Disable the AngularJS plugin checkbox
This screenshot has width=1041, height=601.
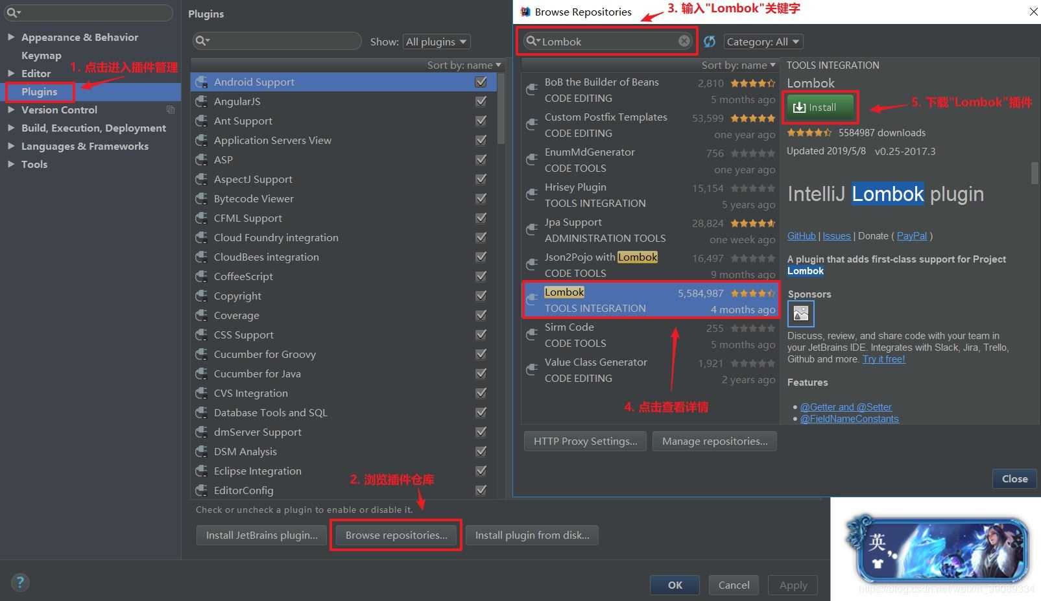[x=481, y=101]
